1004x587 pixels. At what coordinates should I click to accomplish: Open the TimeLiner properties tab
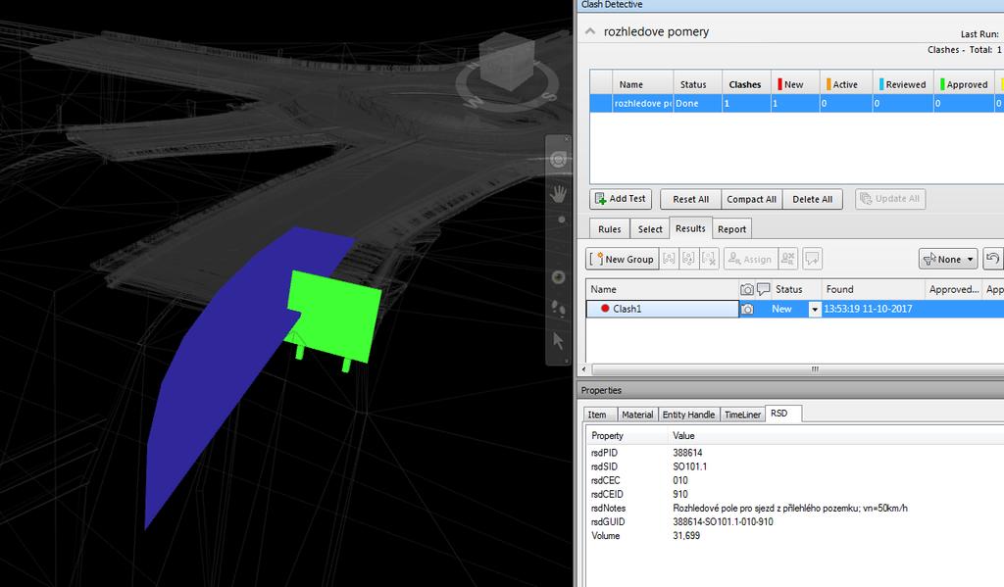tap(743, 415)
